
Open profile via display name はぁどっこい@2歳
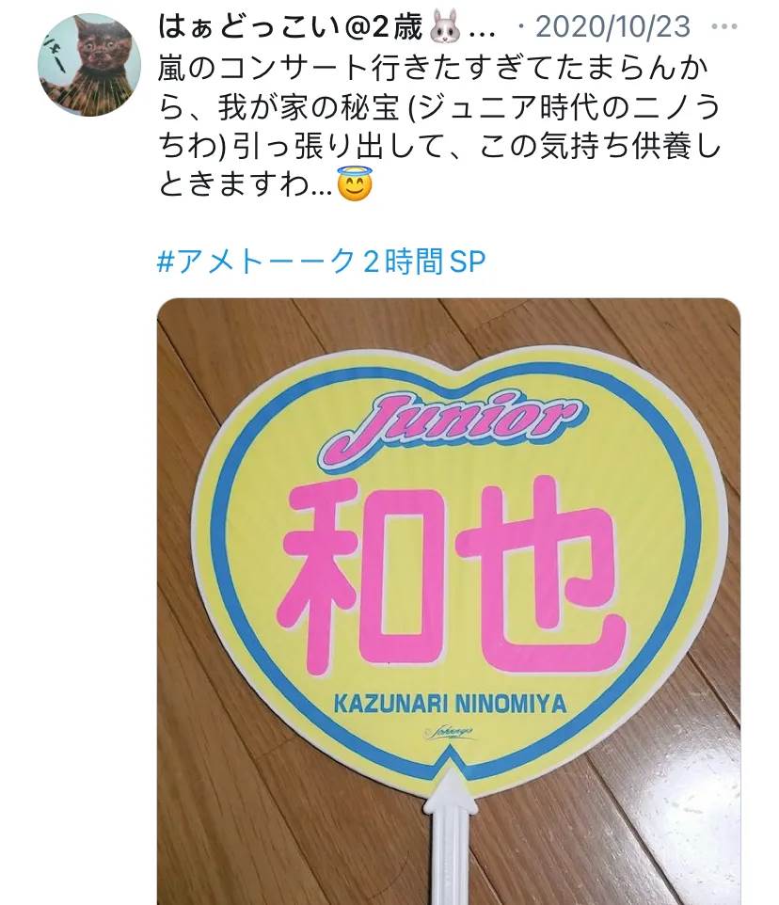click(x=291, y=27)
